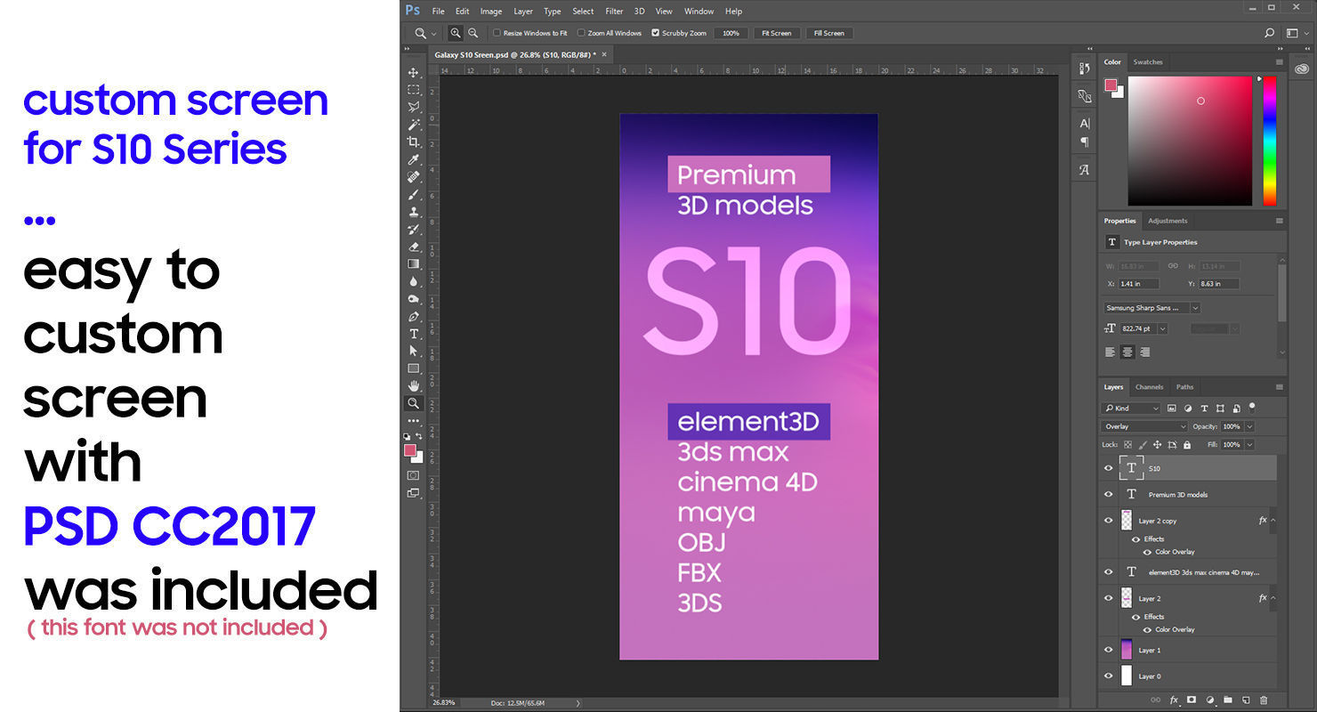Screen dimensions: 1317x712
Task: Hide the S10 text layer
Action: click(1109, 468)
